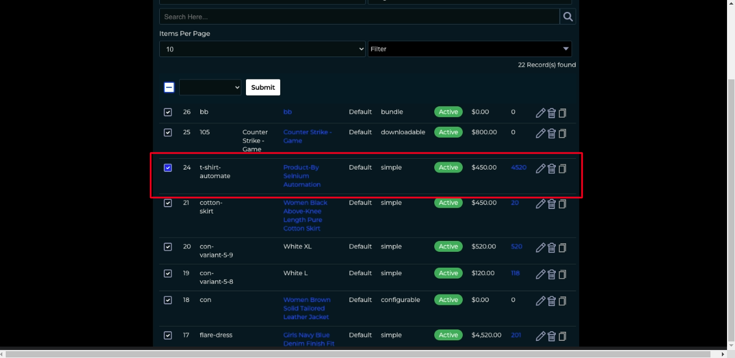Delete the con configurable product
Viewport: 735px width, 358px height.
coord(552,301)
